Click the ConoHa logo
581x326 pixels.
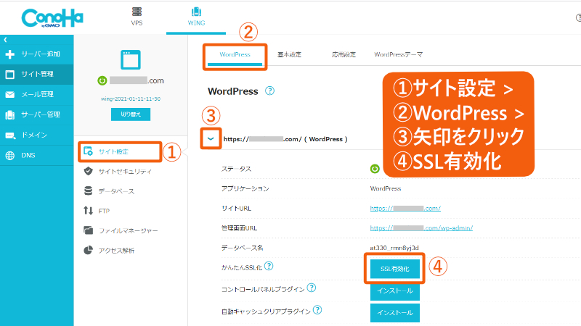52,18
